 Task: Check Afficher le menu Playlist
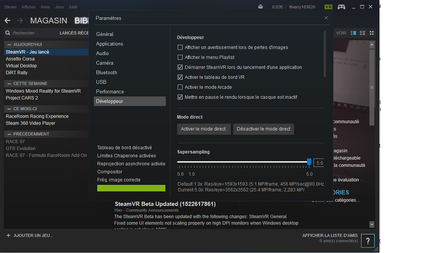(180, 57)
